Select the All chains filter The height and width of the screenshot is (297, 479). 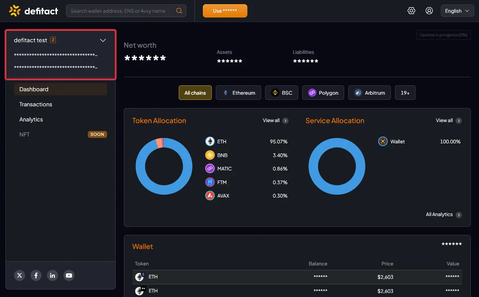195,93
